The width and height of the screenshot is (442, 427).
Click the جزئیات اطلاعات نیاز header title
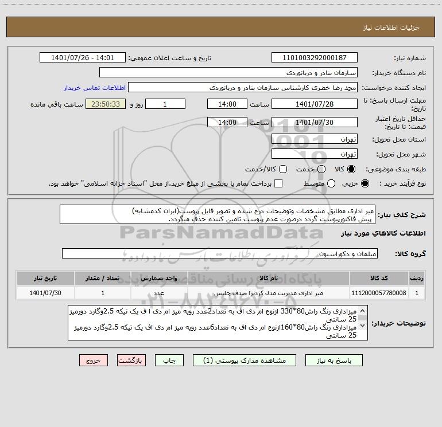391,28
